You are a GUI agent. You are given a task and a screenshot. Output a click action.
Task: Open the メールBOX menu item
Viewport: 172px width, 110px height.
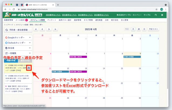21,20
